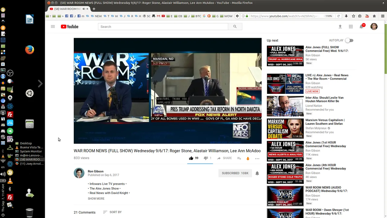Share the video
The image size is (387, 218).
click(224, 158)
